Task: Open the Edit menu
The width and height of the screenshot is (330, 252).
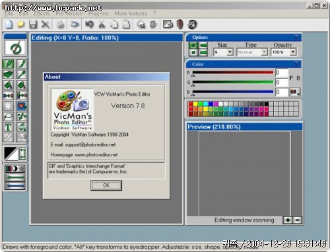Action: [x=24, y=14]
